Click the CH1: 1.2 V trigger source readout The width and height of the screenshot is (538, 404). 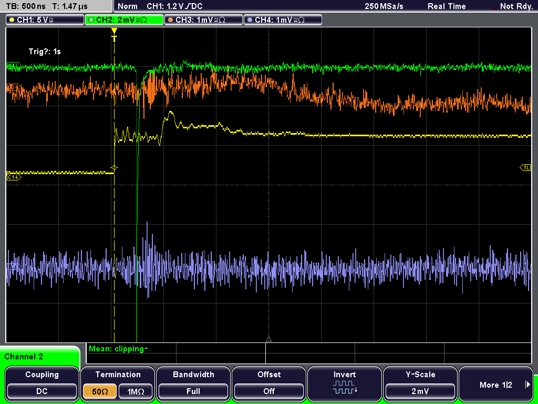pyautogui.click(x=174, y=6)
